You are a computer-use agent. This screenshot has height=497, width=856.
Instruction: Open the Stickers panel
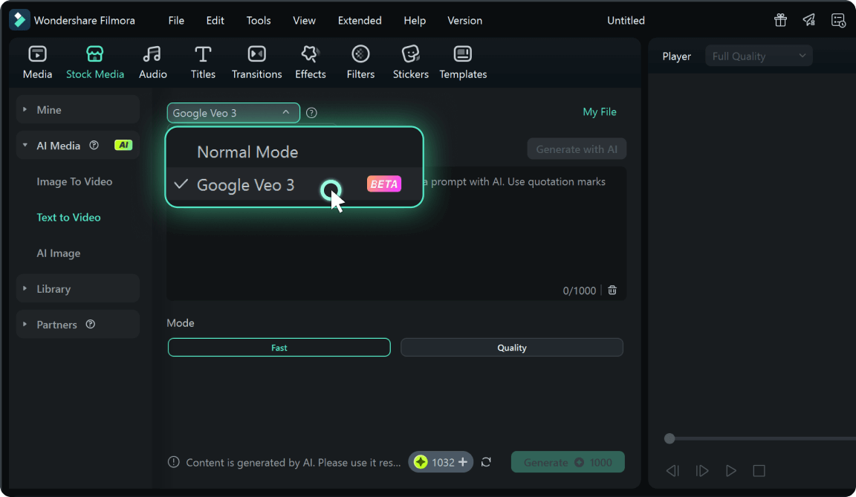click(410, 62)
